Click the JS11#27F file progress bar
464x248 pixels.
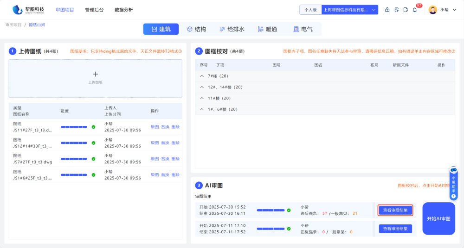point(74,127)
